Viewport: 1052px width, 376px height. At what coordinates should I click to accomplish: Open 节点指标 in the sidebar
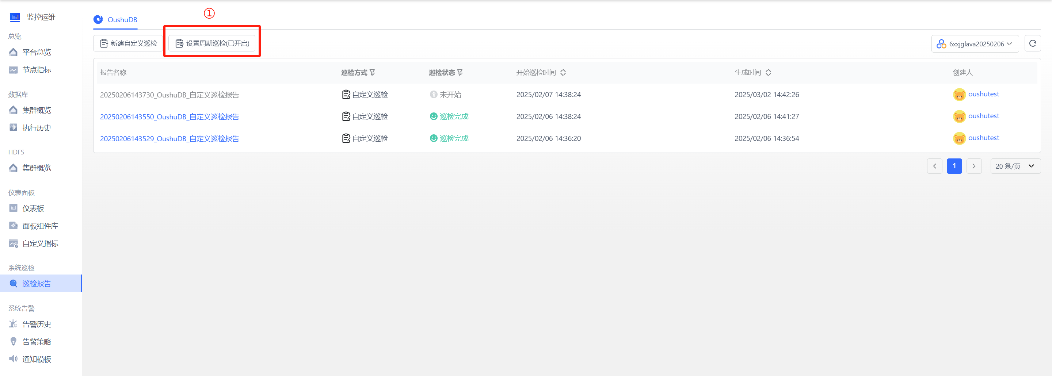click(37, 70)
